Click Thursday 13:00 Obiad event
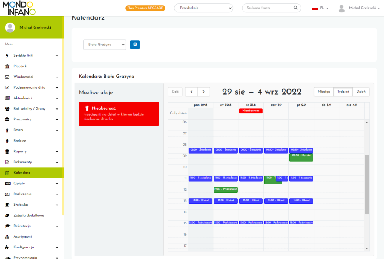This screenshot has height=259, width=384. [x=276, y=201]
